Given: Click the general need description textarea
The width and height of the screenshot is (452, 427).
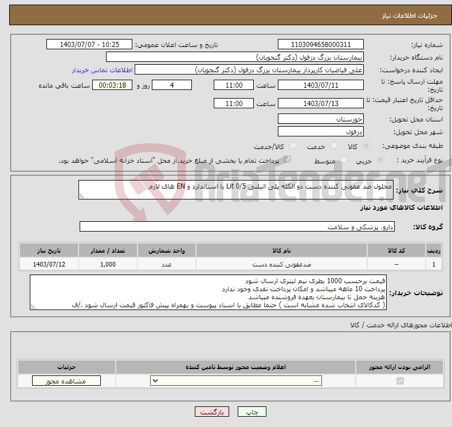Looking at the screenshot, I should (236, 190).
